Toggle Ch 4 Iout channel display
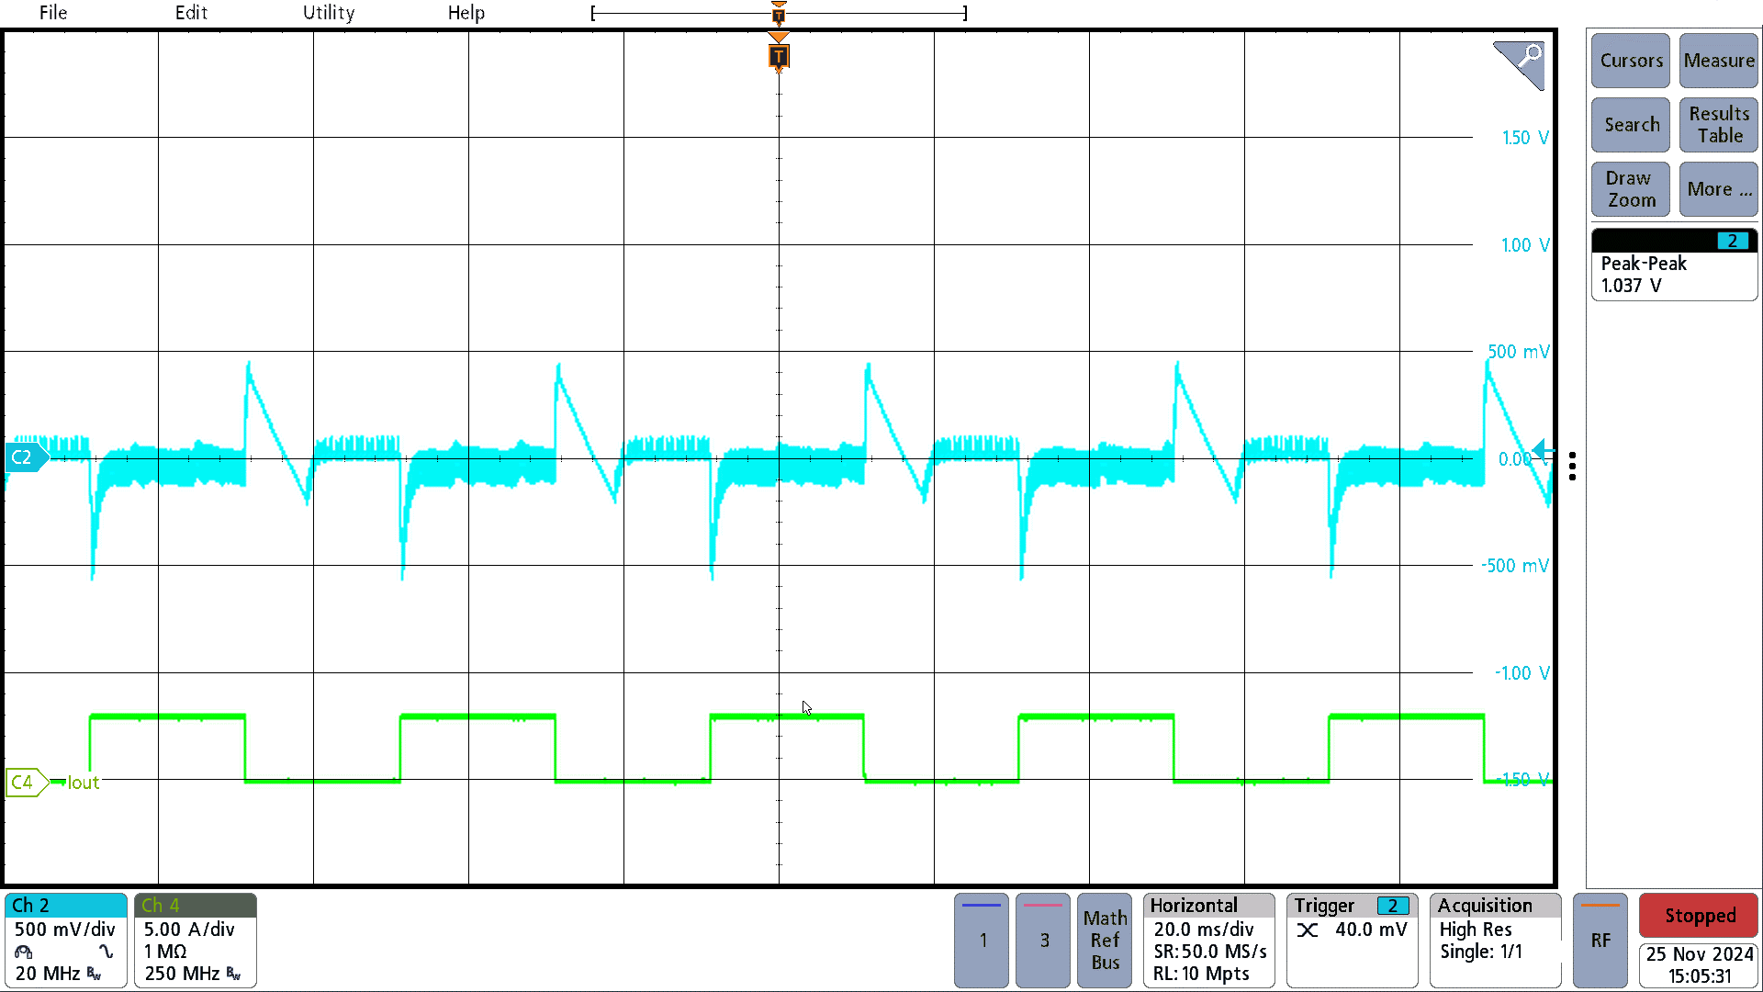 click(x=194, y=905)
